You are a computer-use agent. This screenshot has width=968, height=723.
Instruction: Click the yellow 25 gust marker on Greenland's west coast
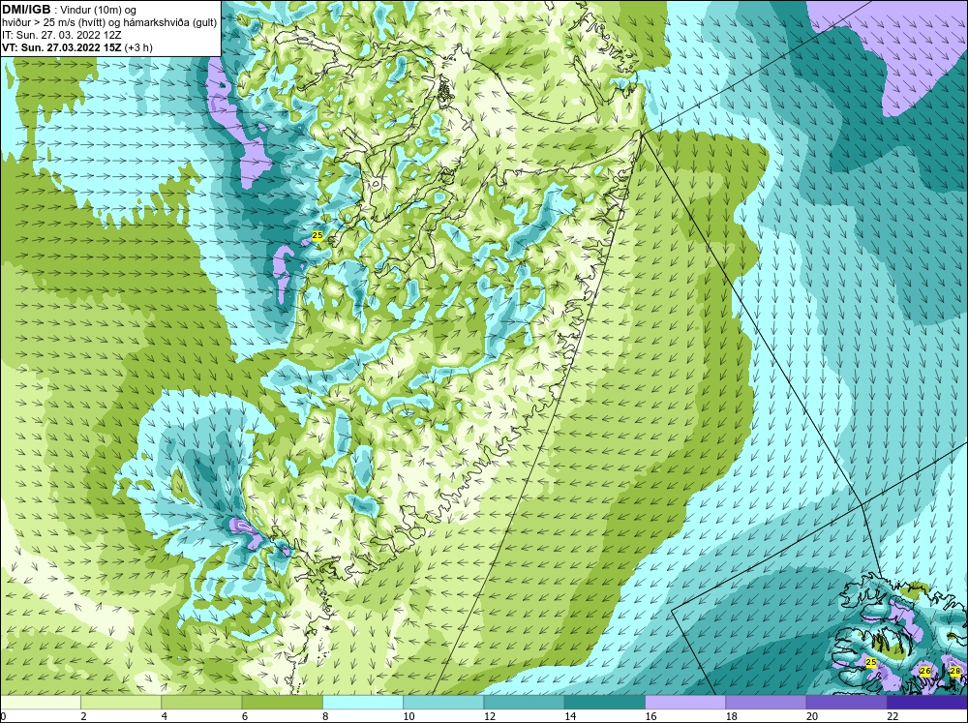pos(318,235)
